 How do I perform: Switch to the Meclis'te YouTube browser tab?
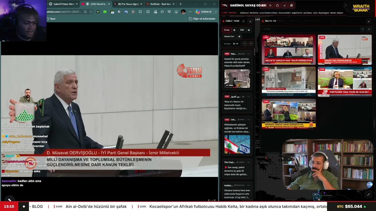coord(95,4)
